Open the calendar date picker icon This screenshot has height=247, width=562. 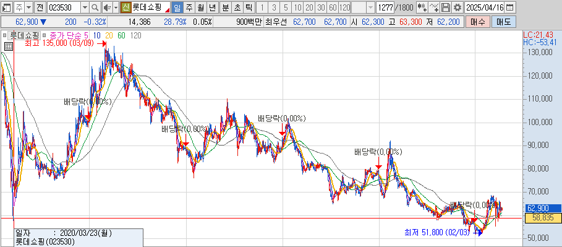pyautogui.click(x=509, y=7)
